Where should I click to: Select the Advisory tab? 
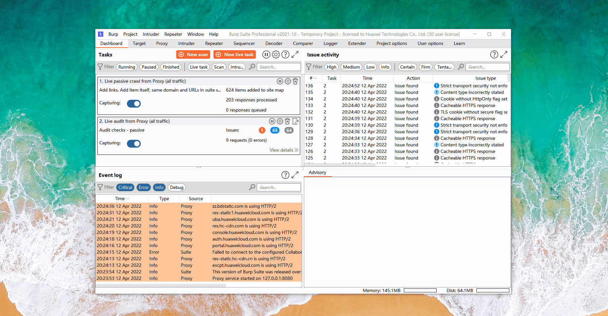317,172
